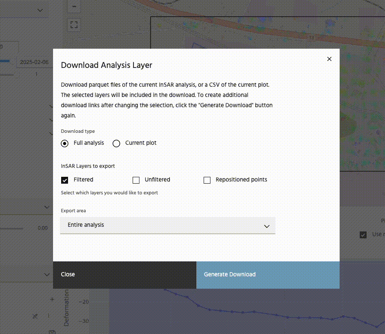Screen dimensions: 385x334
Task: Click the 2025-02-06 date field
Action: [x=34, y=62]
